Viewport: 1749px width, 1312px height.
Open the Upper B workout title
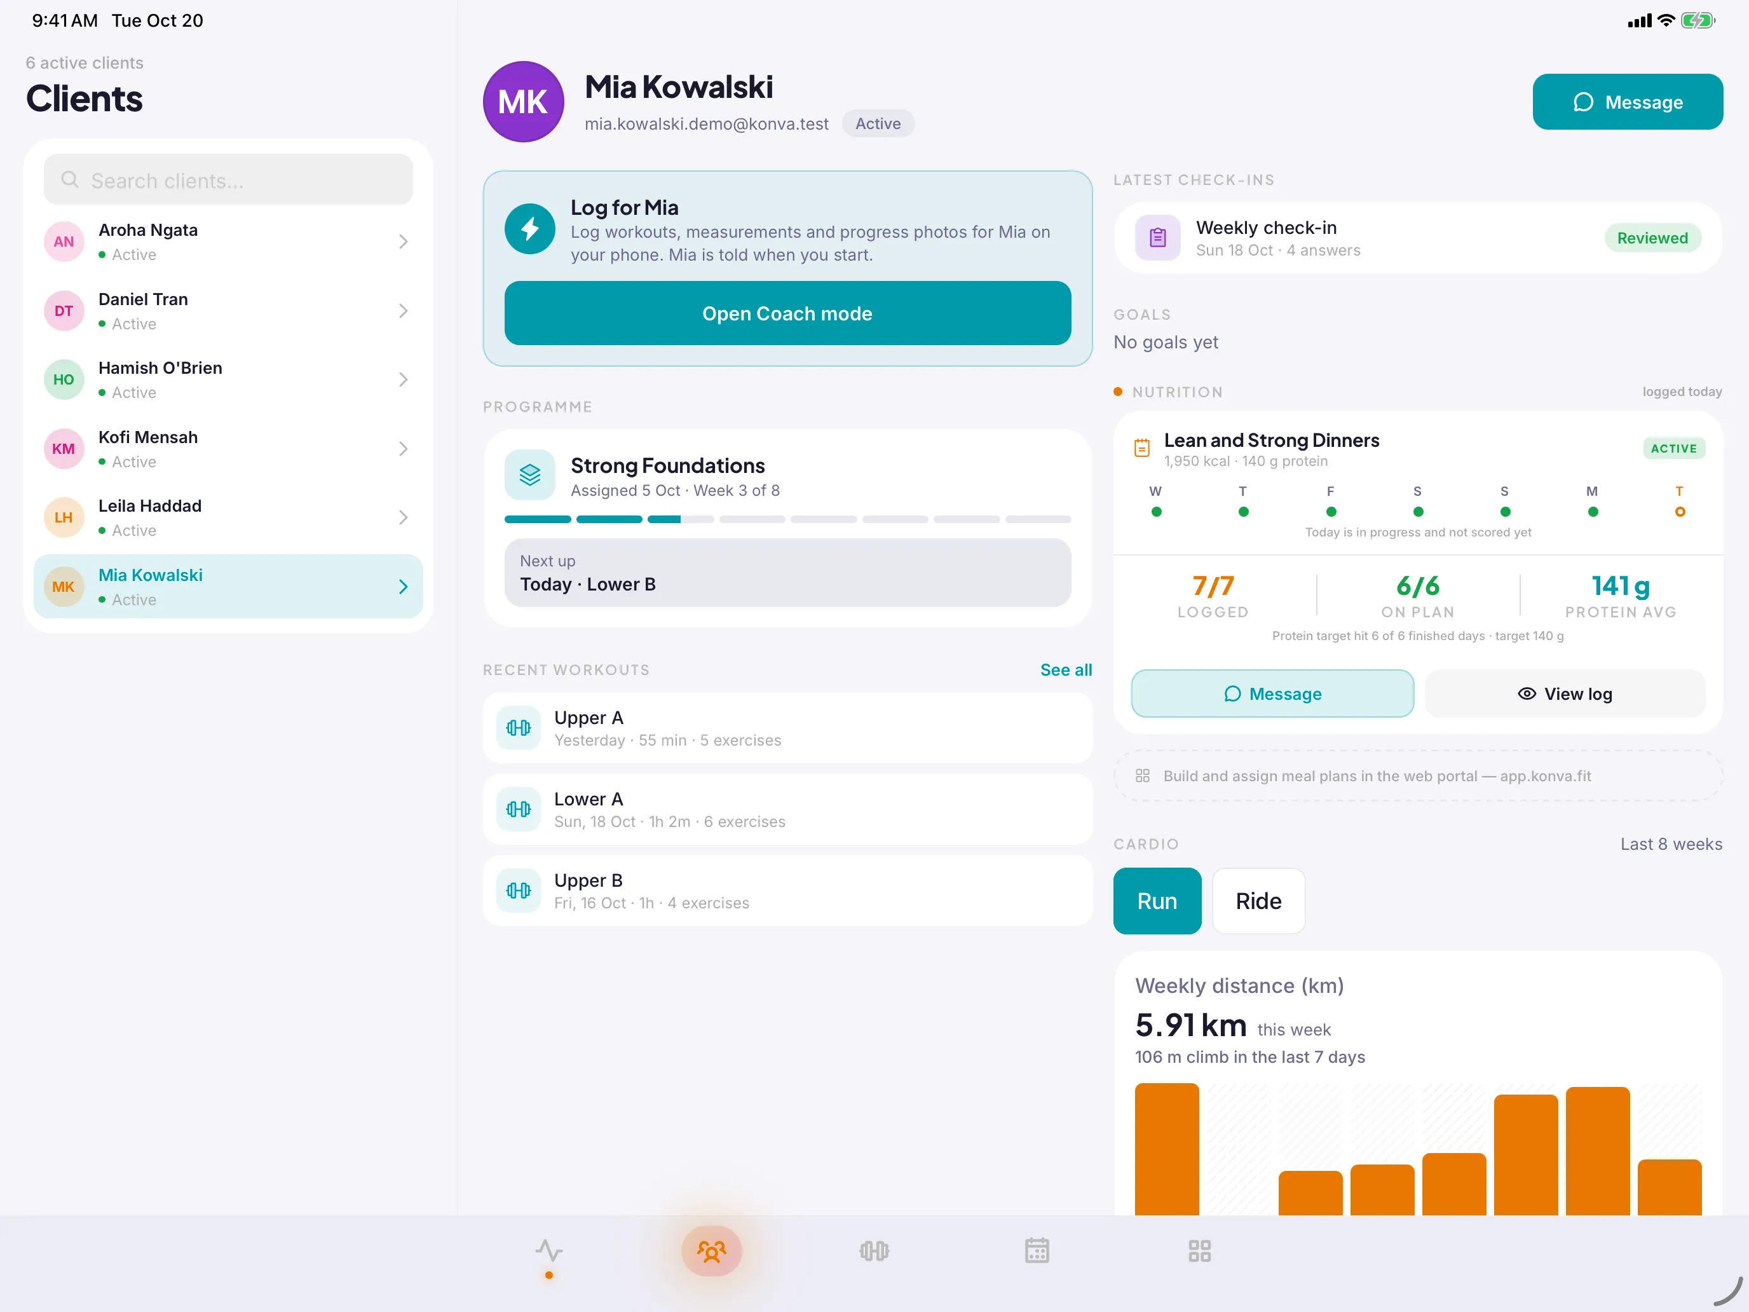coord(589,880)
